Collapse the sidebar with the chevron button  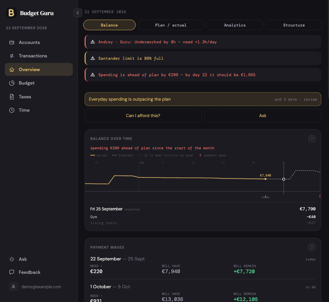[78, 13]
